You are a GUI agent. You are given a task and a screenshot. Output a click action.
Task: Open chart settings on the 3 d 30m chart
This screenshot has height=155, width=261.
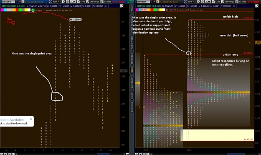pyautogui.click(x=122, y=6)
